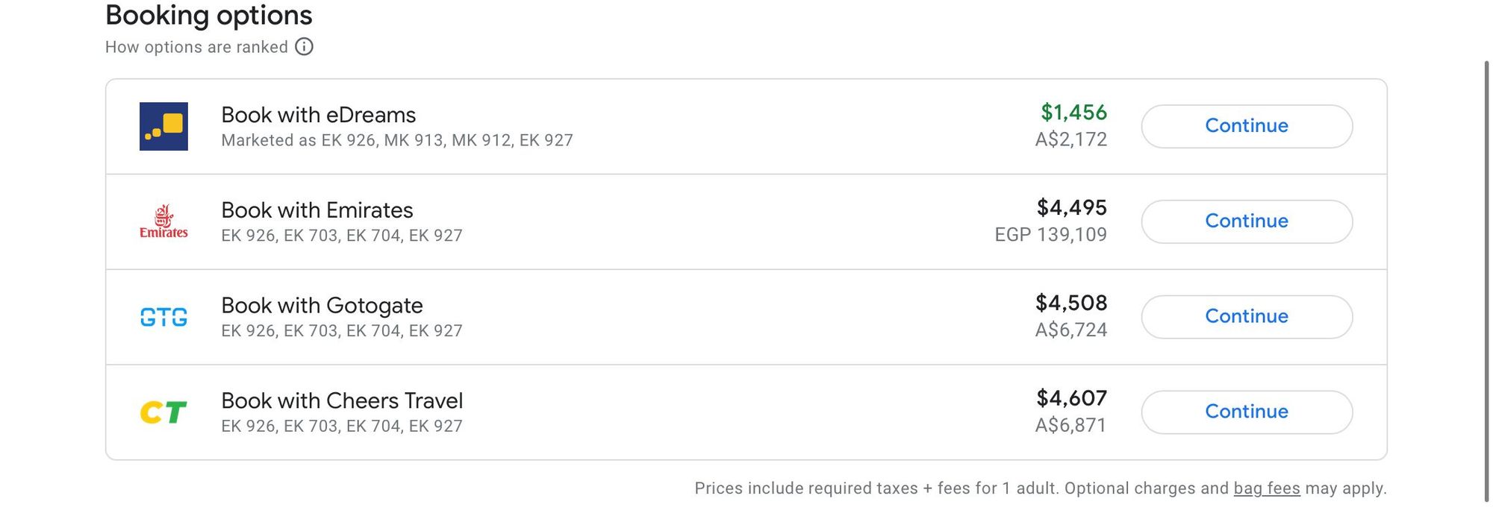
Task: Click the vertical scrollbar on the right
Action: (1486, 282)
